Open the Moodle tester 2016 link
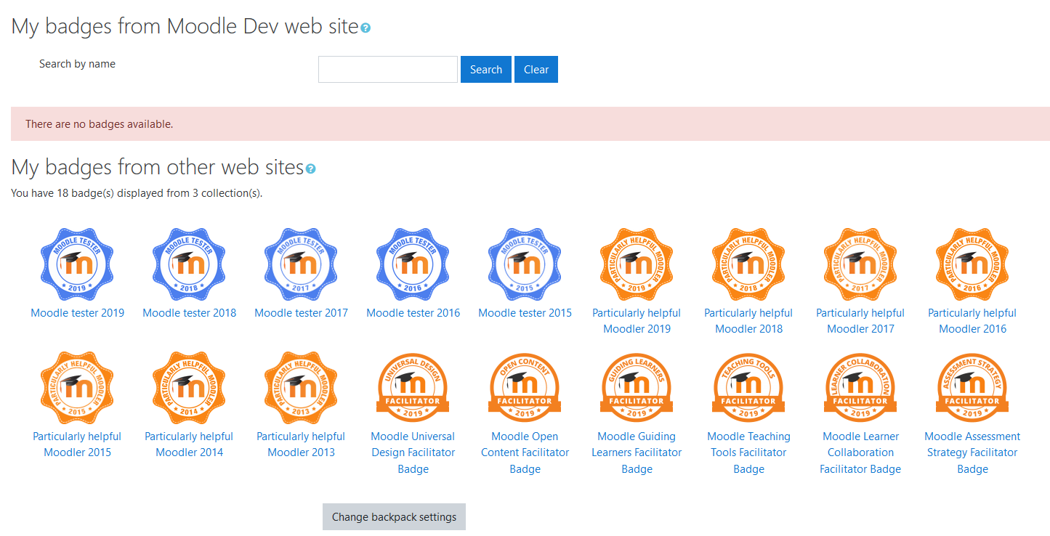The height and width of the screenshot is (536, 1050). click(413, 313)
